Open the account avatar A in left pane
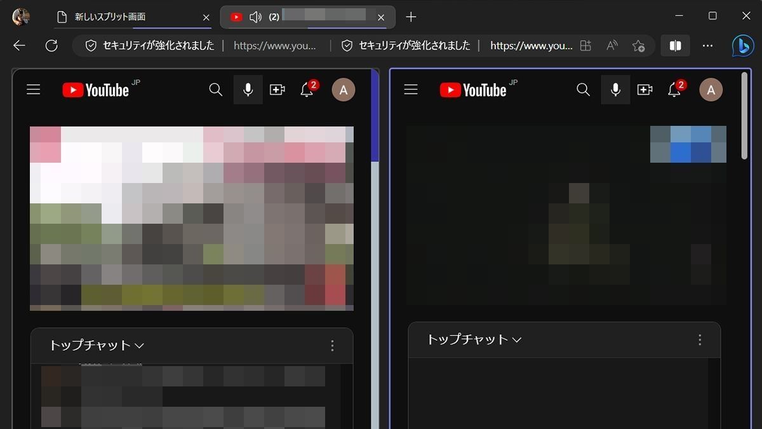The width and height of the screenshot is (762, 429). pyautogui.click(x=344, y=90)
